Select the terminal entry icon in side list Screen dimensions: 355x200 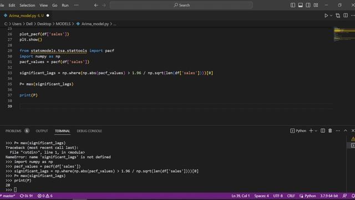[353, 146]
